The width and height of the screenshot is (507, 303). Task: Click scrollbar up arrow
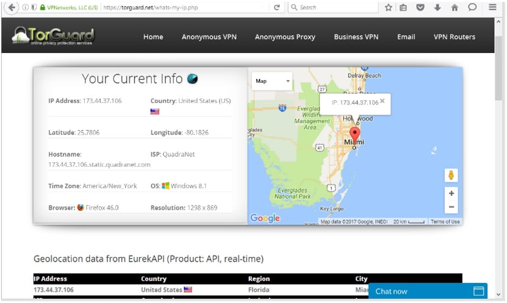[x=498, y=22]
